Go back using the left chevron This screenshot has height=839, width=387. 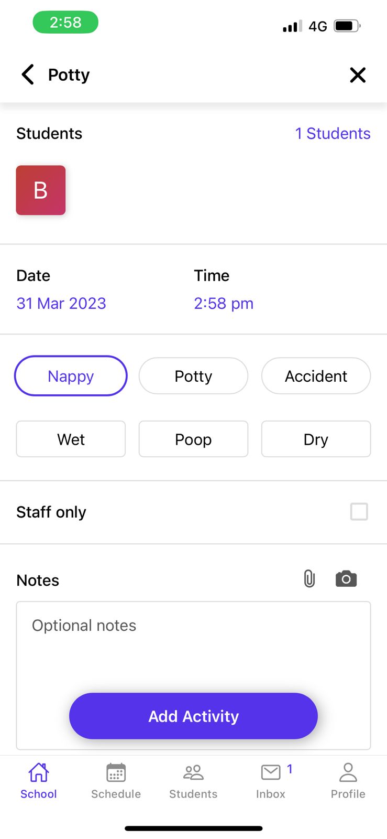tap(28, 75)
